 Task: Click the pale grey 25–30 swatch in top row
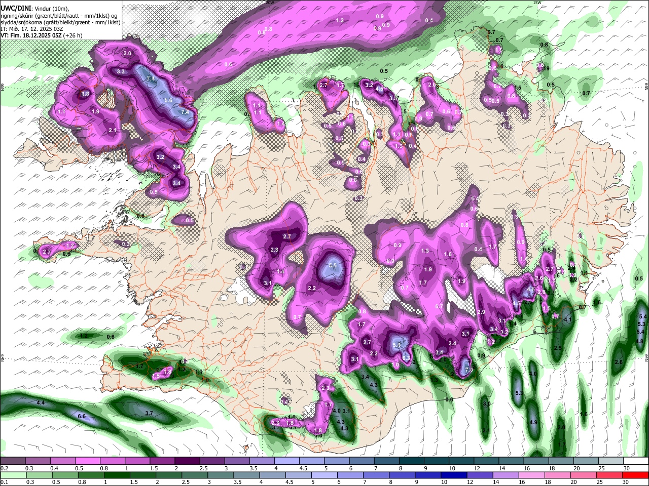click(610, 461)
